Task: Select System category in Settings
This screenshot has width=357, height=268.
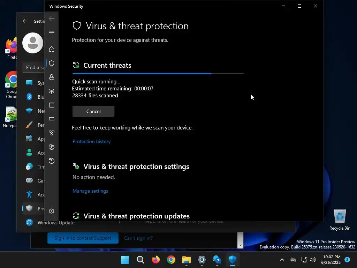Action: point(34,83)
